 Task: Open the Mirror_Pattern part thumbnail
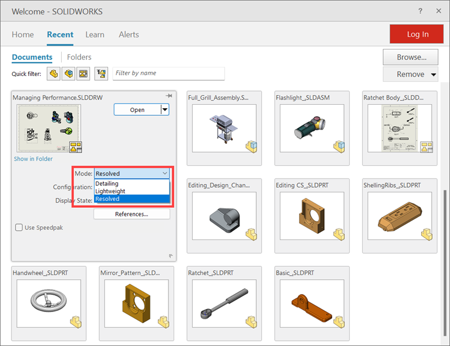point(136,303)
